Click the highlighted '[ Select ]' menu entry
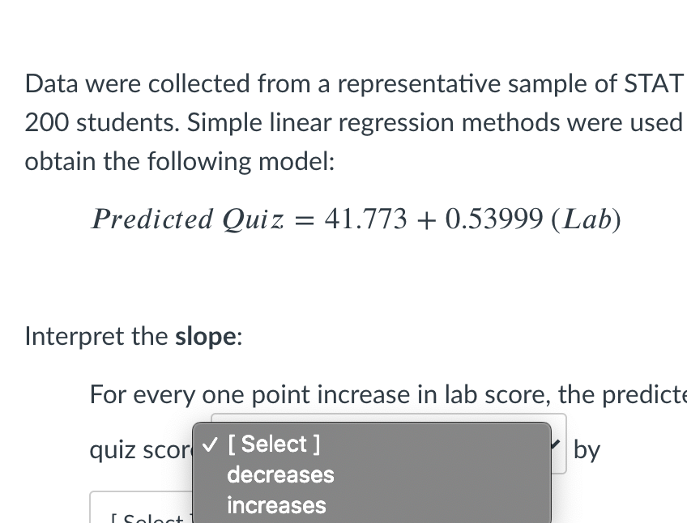Image resolution: width=687 pixels, height=523 pixels. coord(274,444)
